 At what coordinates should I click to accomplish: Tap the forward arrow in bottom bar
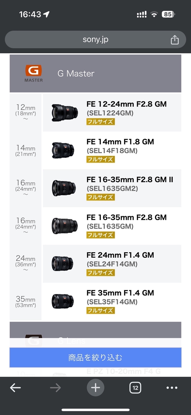(55, 388)
